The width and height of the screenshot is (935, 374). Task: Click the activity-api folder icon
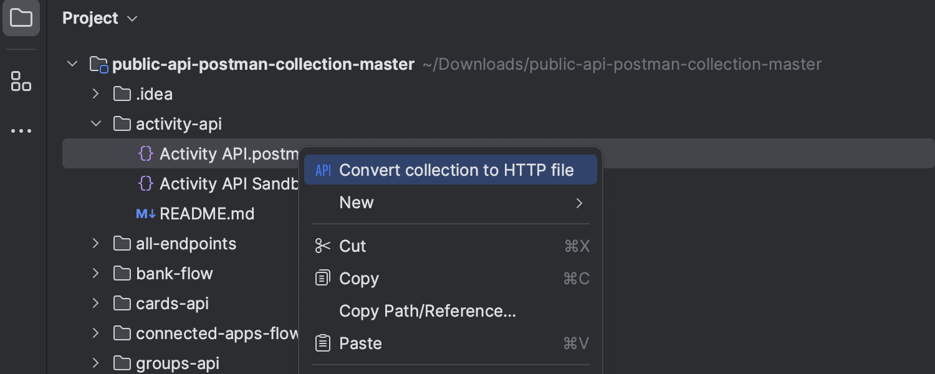point(122,124)
